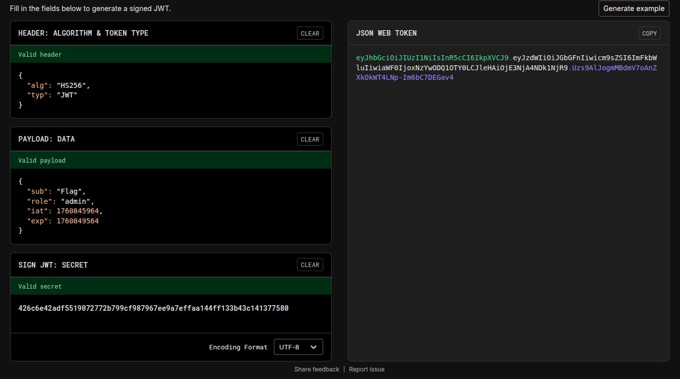680x379 pixels.
Task: Clear the Payload data section
Action: click(310, 140)
